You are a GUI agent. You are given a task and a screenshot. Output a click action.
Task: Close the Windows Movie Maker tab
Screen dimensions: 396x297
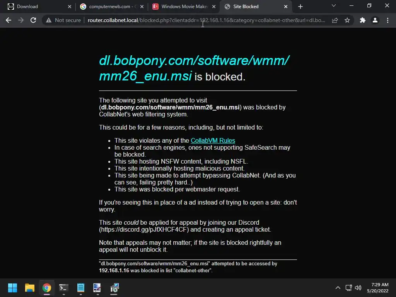pos(214,7)
